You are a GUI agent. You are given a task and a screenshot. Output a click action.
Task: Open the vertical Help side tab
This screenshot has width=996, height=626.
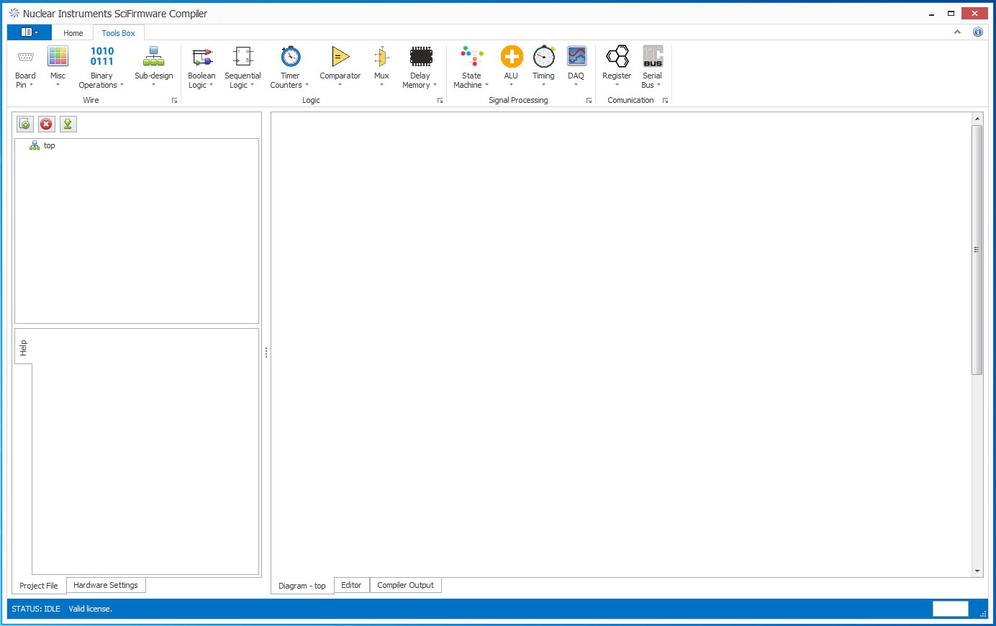click(x=23, y=348)
